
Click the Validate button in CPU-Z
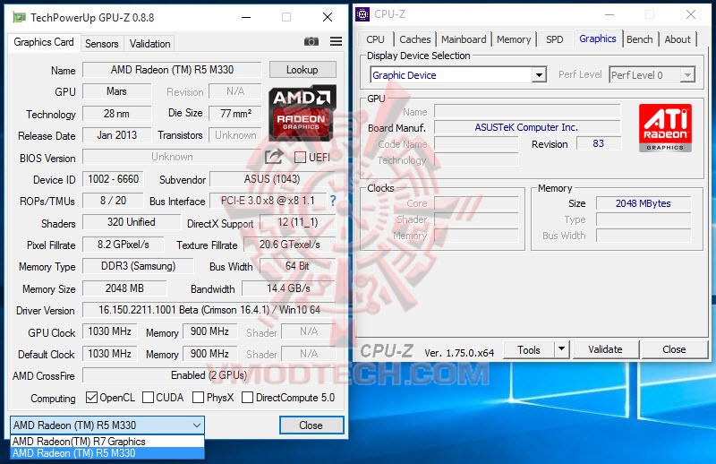pos(605,349)
